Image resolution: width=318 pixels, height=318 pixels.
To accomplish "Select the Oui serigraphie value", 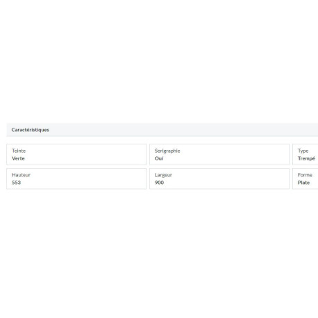I will pos(159,158).
